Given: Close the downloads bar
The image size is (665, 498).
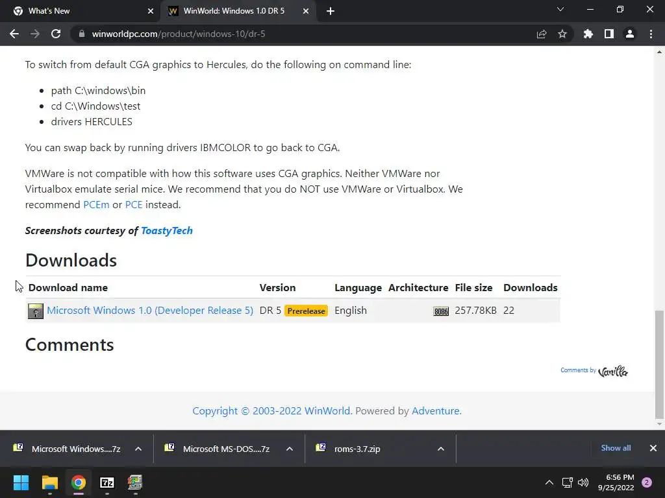Looking at the screenshot, I should click(x=653, y=448).
